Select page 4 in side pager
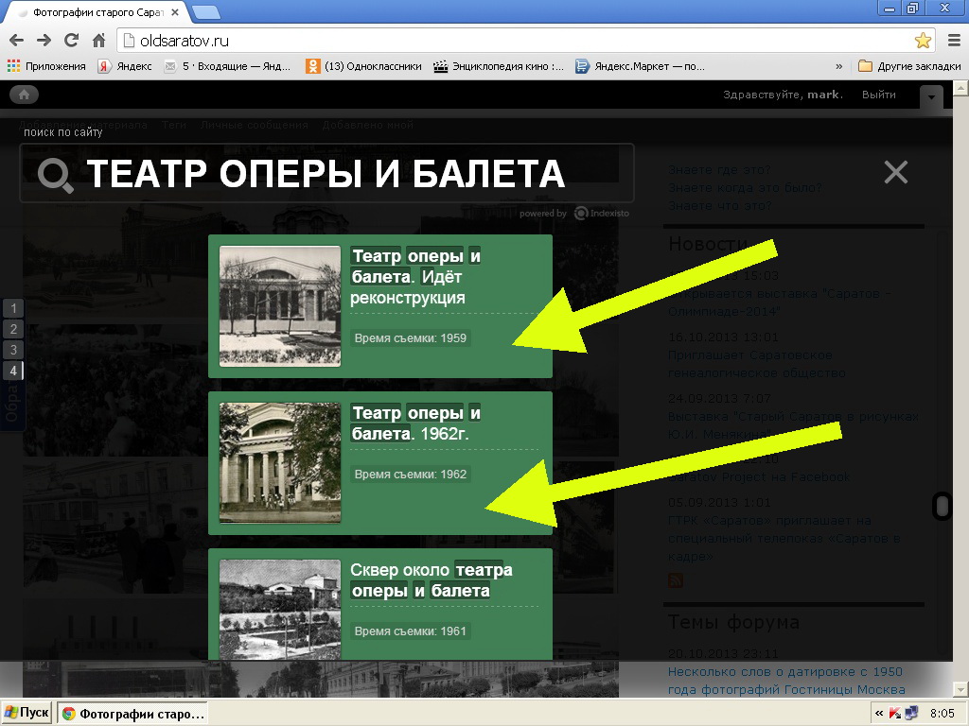This screenshot has height=726, width=969. (13, 371)
